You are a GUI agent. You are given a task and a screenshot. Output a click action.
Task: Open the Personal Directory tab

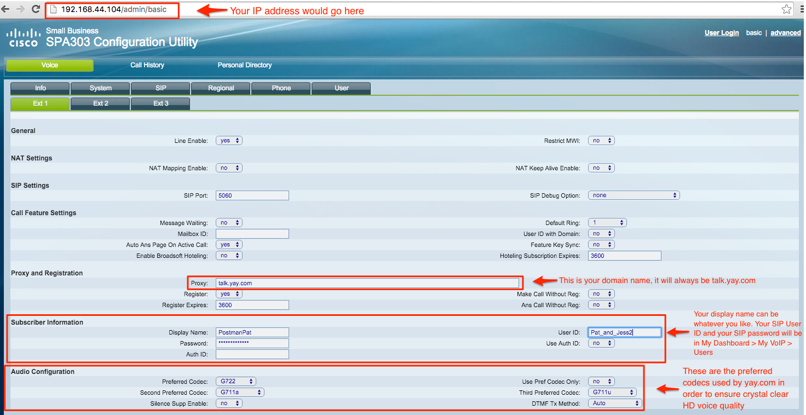[245, 65]
